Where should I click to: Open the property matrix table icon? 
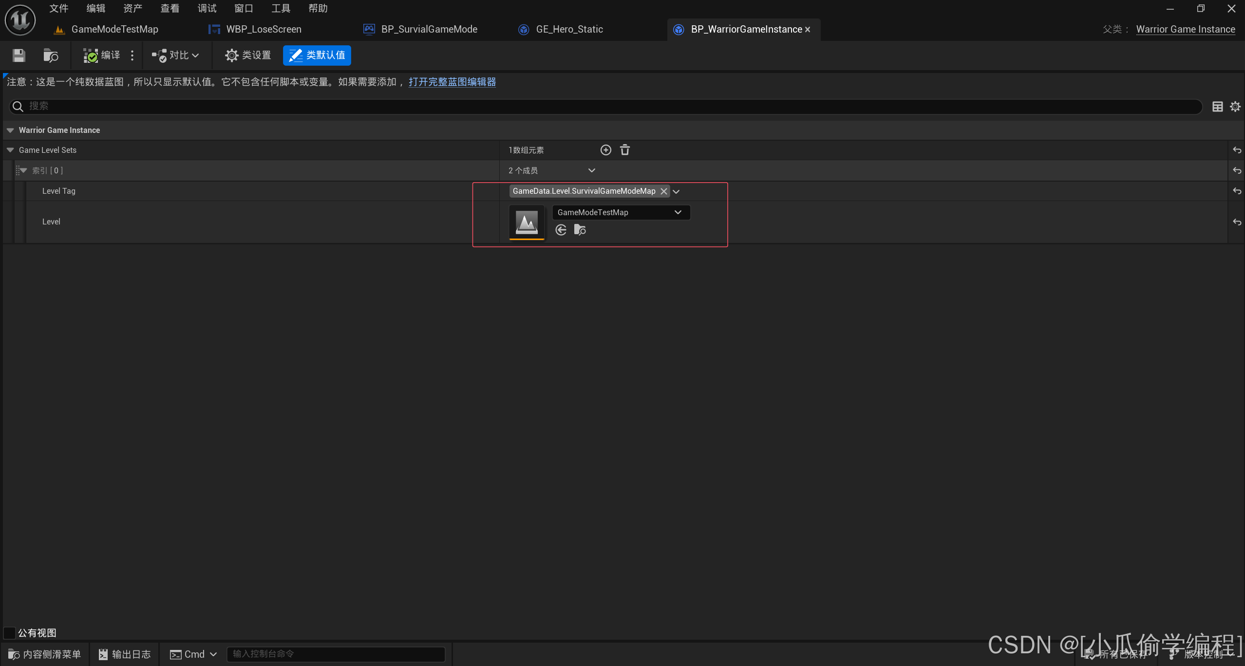1217,107
